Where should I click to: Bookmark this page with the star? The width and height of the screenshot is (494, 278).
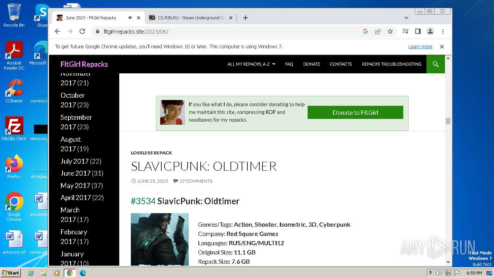[x=390, y=31]
